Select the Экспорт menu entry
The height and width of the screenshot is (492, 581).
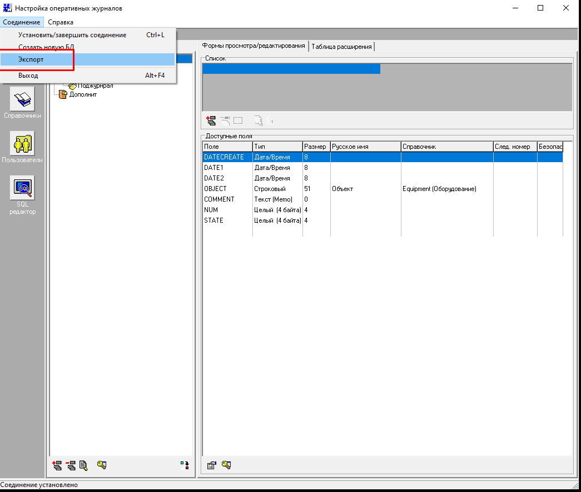(x=31, y=59)
